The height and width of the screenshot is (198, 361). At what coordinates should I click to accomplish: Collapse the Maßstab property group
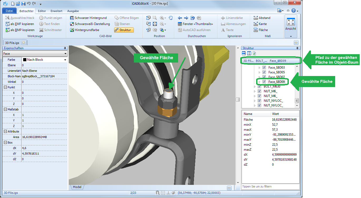click(x=5, y=109)
